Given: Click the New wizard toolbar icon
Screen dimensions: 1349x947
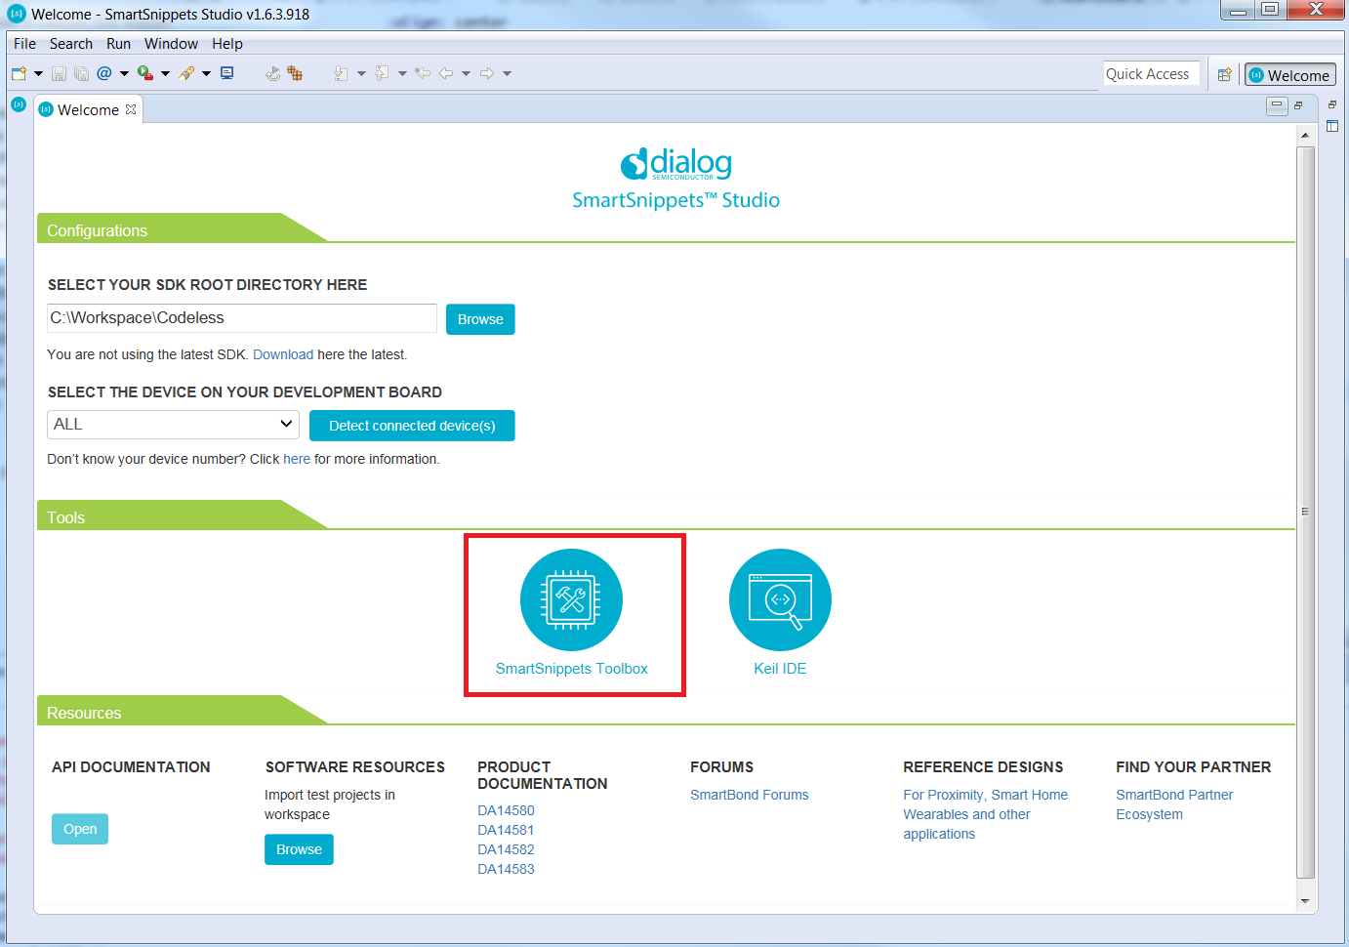Looking at the screenshot, I should pyautogui.click(x=19, y=73).
